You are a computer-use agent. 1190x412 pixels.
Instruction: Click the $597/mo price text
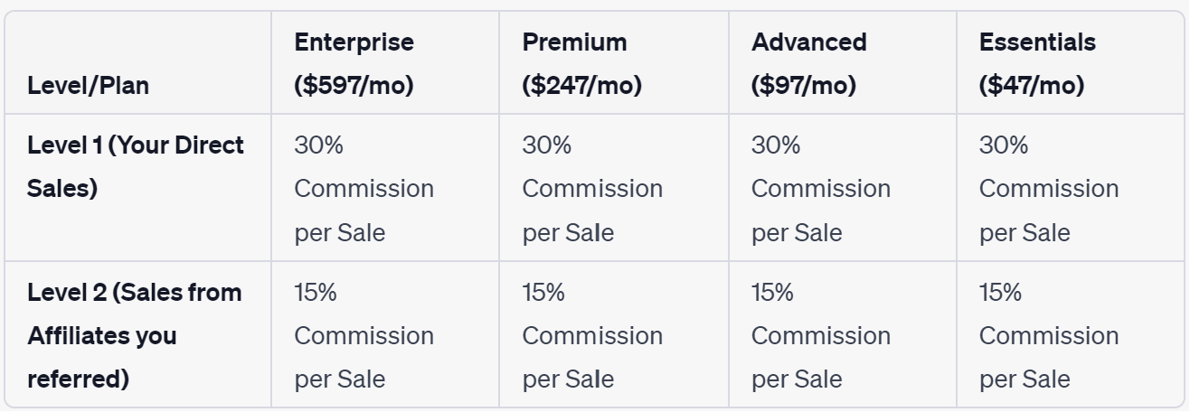(x=354, y=86)
